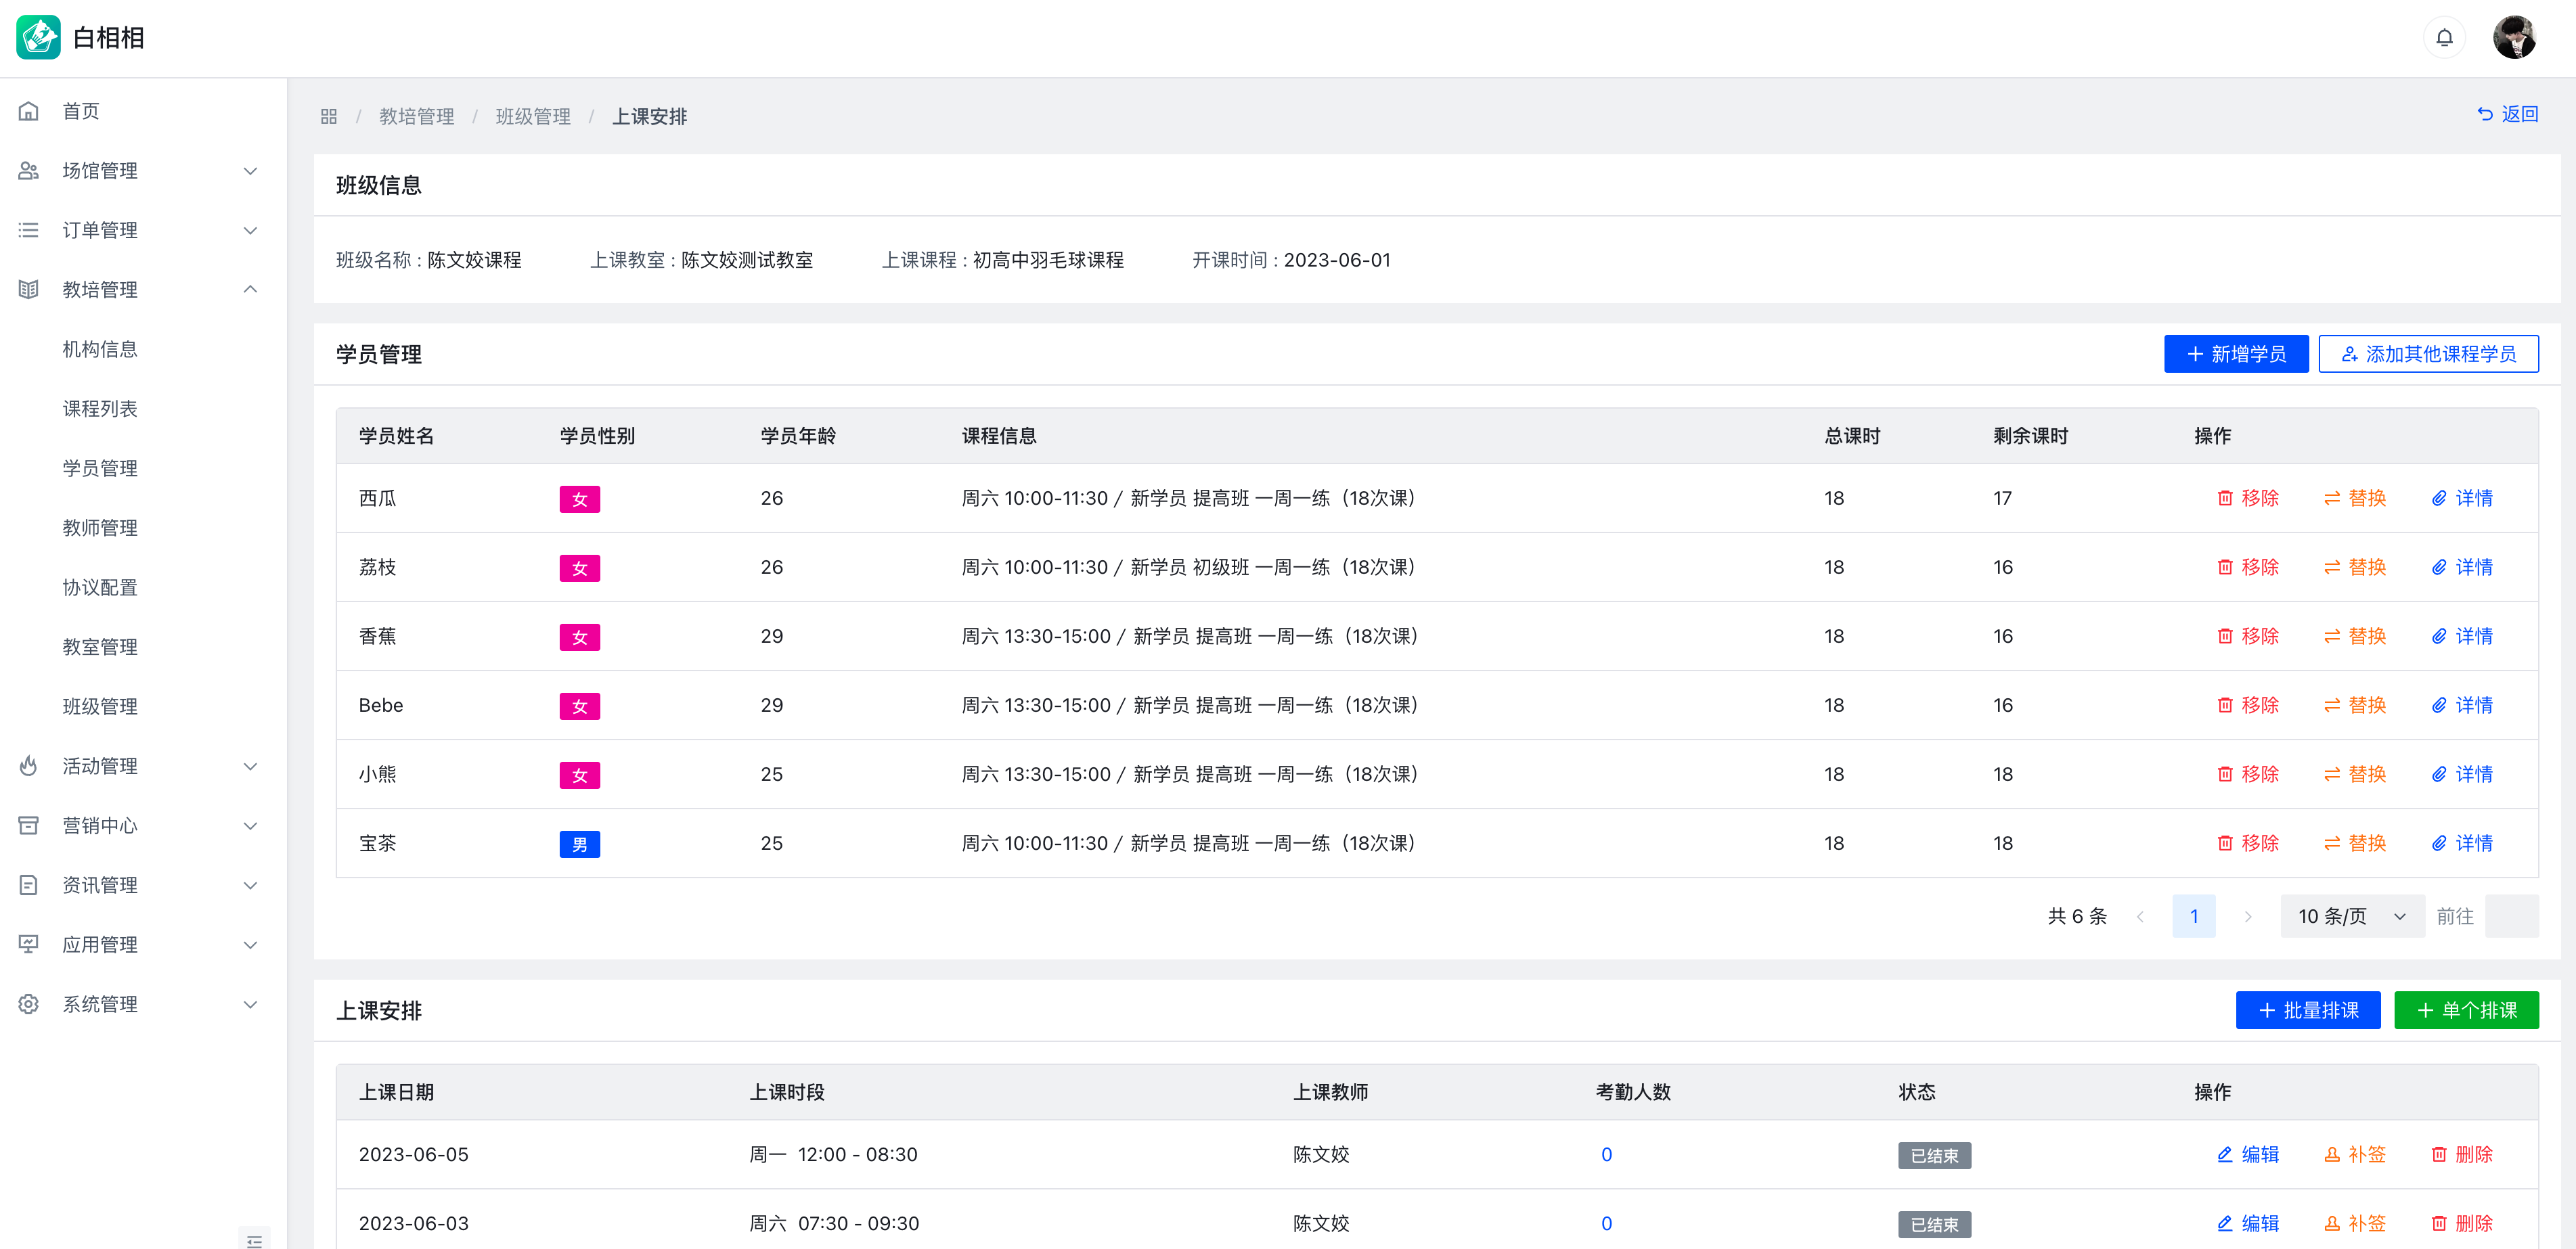The width and height of the screenshot is (2576, 1249).
Task: Click attendance count 0 for 2023-06-03
Action: (1606, 1223)
